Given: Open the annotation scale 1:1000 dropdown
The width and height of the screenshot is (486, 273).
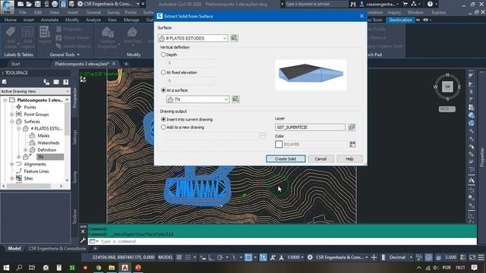Looking at the screenshot, I should 295,257.
